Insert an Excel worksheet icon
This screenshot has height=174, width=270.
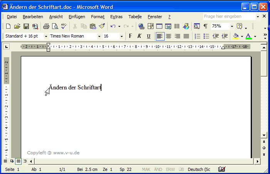click(x=168, y=26)
